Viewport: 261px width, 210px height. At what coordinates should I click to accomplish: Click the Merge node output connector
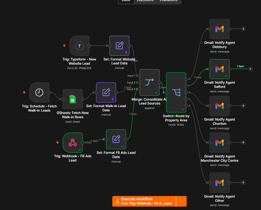pos(159,82)
